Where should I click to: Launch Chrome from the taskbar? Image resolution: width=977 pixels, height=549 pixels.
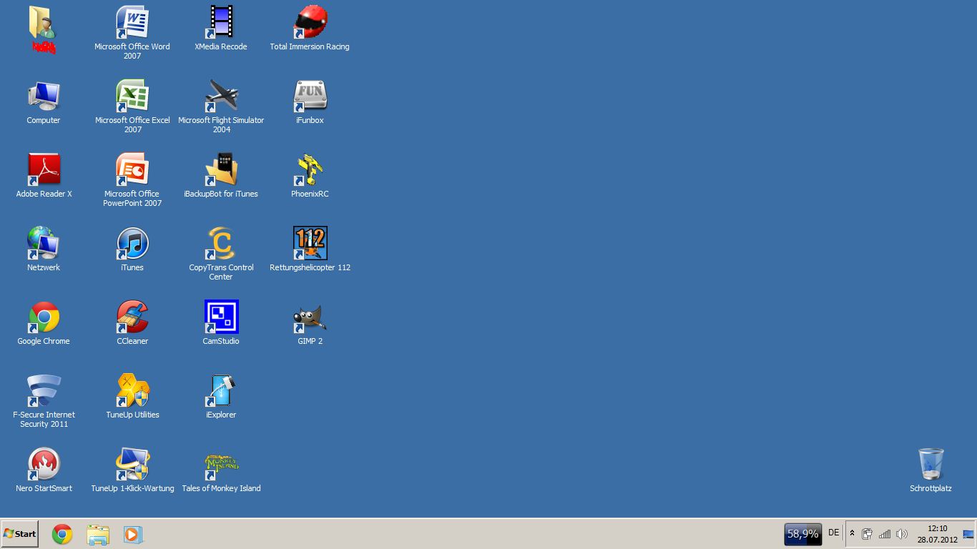pos(62,534)
